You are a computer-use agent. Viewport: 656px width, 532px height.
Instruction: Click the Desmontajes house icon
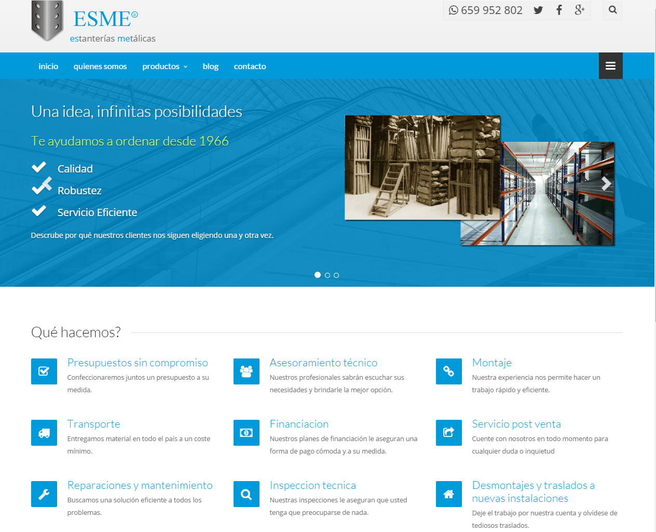(x=449, y=494)
